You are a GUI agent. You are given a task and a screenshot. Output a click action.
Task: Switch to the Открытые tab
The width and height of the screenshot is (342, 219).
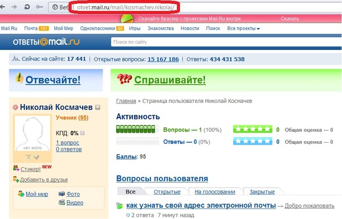(x=167, y=192)
